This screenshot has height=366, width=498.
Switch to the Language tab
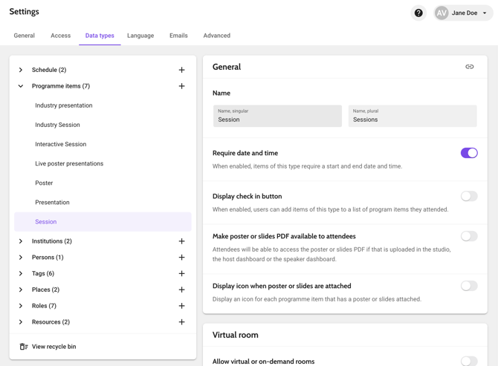coord(140,36)
